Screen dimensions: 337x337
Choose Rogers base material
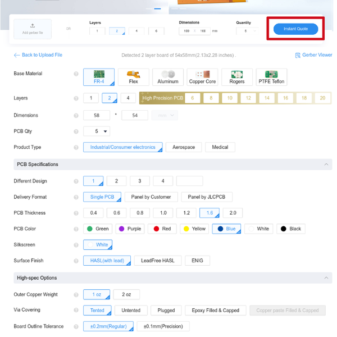(237, 77)
